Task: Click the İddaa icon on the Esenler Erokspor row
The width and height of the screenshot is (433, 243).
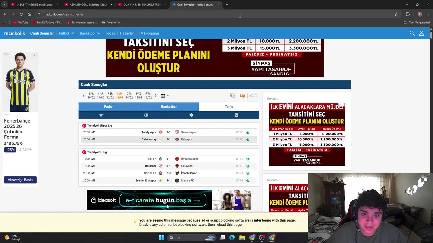Action: coord(248,181)
